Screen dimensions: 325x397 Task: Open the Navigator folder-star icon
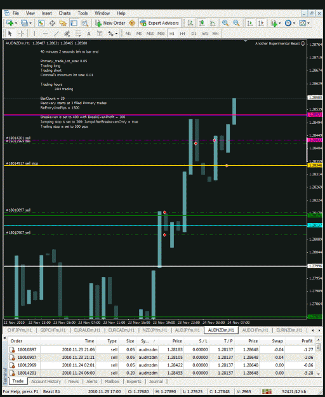(63, 23)
